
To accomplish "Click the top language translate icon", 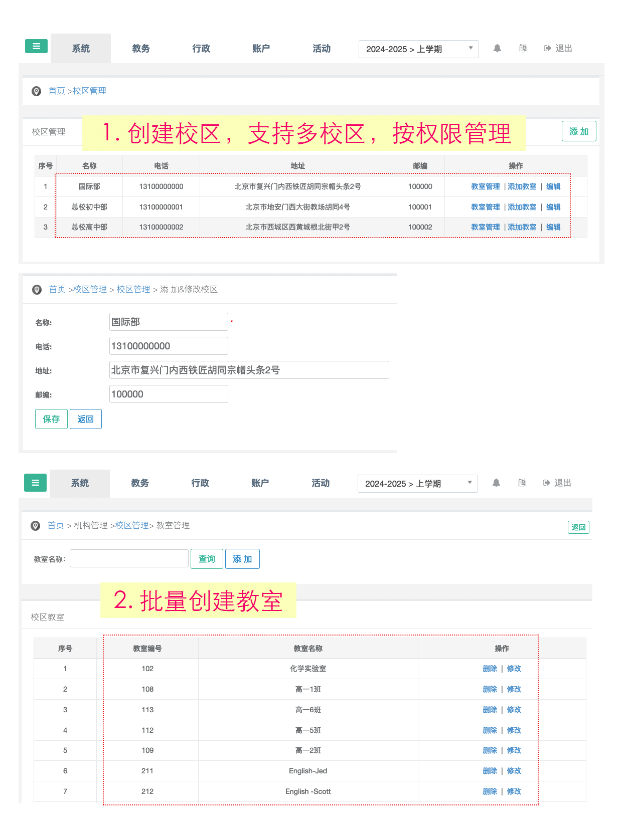I will click(x=523, y=49).
